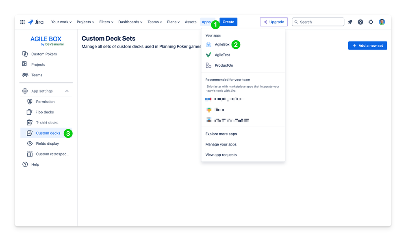Click the third blurred recommended app icon
The image size is (406, 241).
(209, 119)
